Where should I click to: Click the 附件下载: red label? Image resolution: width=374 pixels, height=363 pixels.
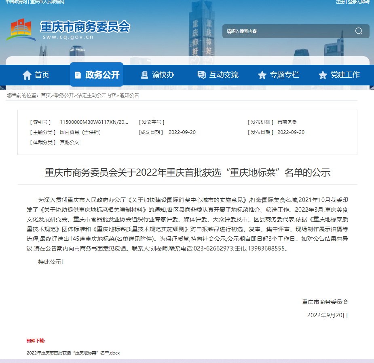tap(36, 341)
